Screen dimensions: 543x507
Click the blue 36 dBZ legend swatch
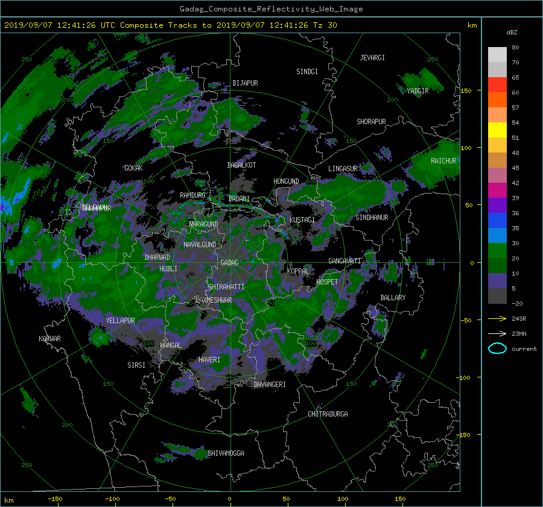pos(497,220)
